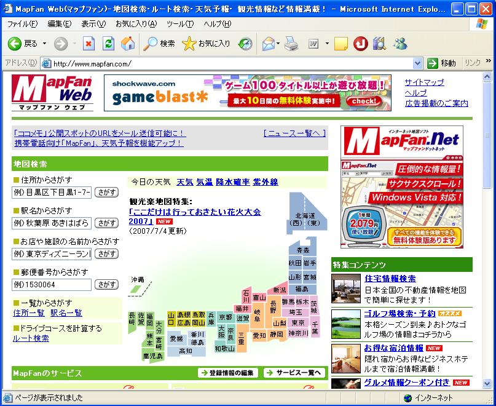The image size is (496, 406).
Task: Click the Research books icon
Action: (x=379, y=44)
